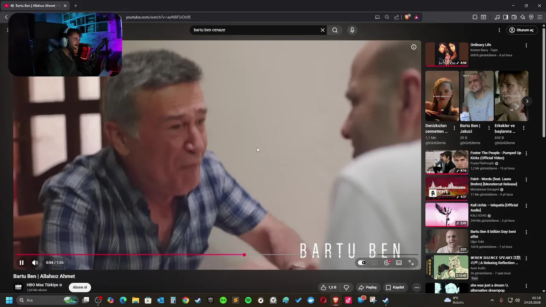
Task: Open the playlist music note icon
Action: click(497, 17)
